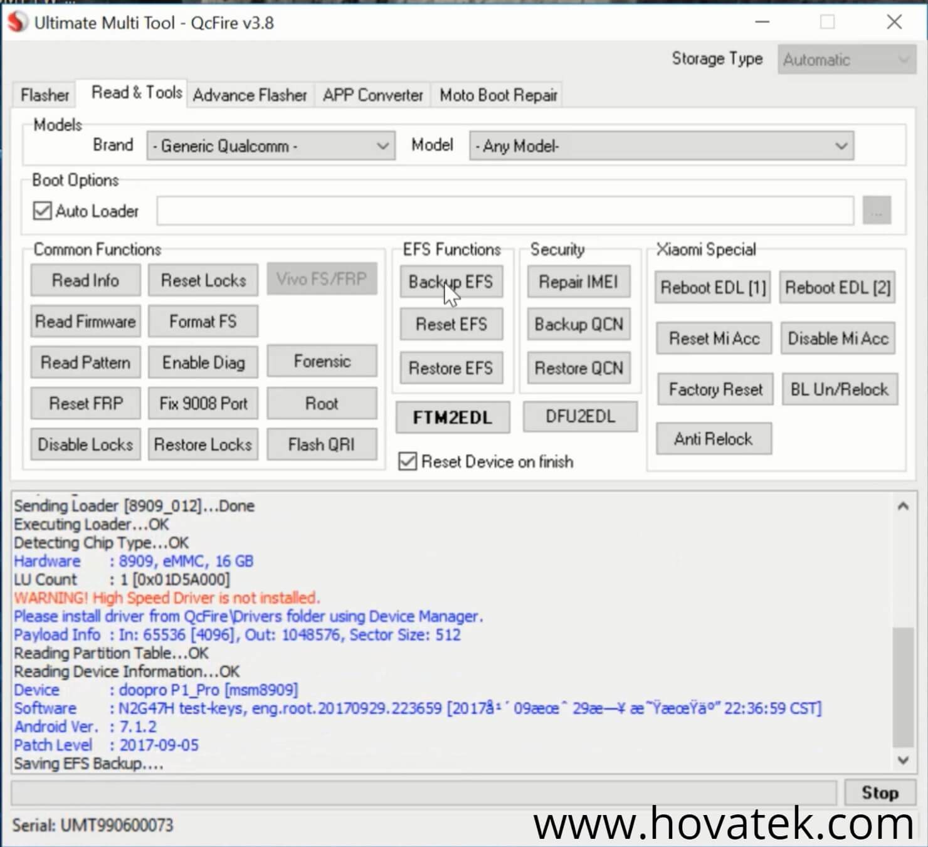Click the log scrollbar down arrow
Screen dimensions: 928x847
pos(903,760)
